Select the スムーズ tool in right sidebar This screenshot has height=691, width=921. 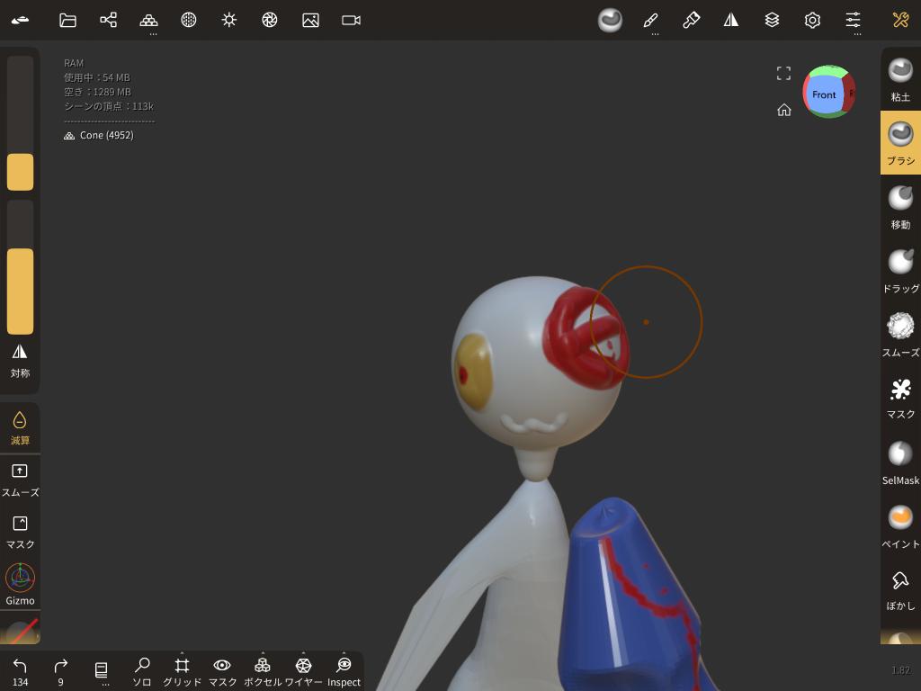click(x=900, y=334)
